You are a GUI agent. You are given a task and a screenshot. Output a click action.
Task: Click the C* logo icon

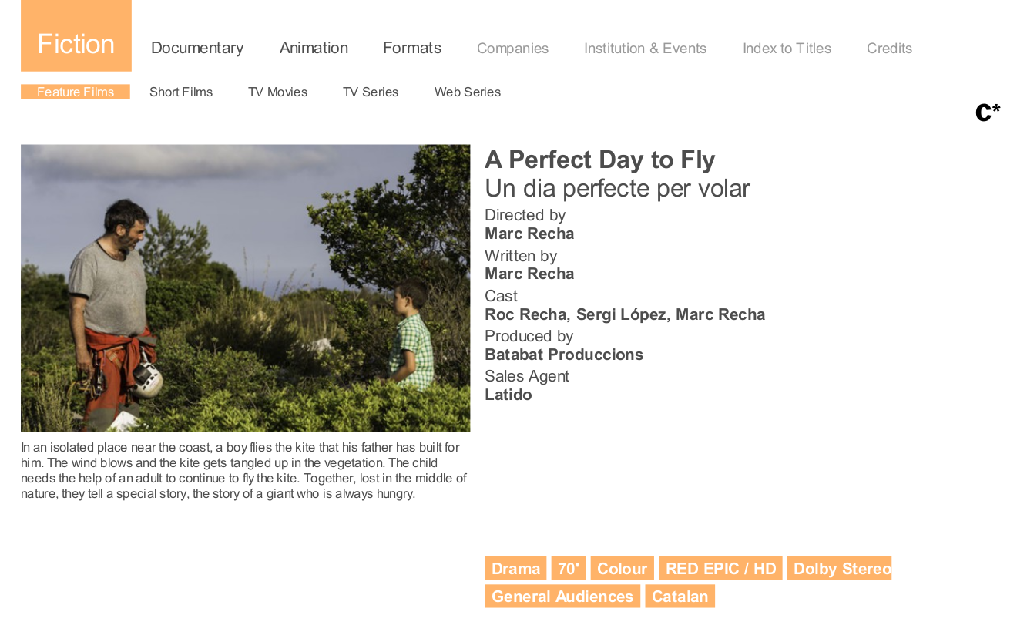988,113
